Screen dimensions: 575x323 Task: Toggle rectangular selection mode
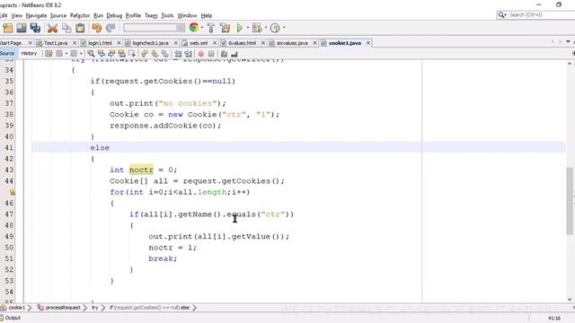pos(132,54)
